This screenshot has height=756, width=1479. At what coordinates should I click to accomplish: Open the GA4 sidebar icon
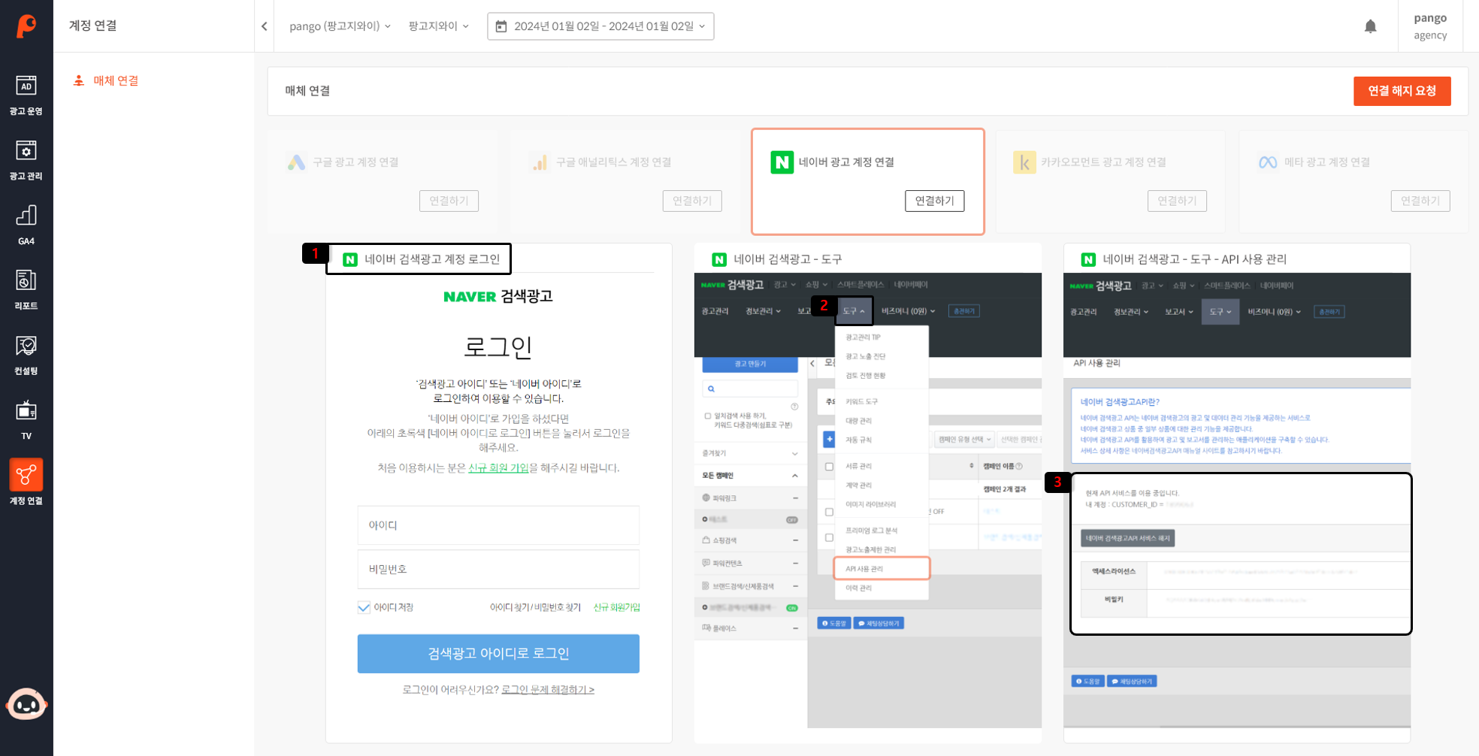26,225
